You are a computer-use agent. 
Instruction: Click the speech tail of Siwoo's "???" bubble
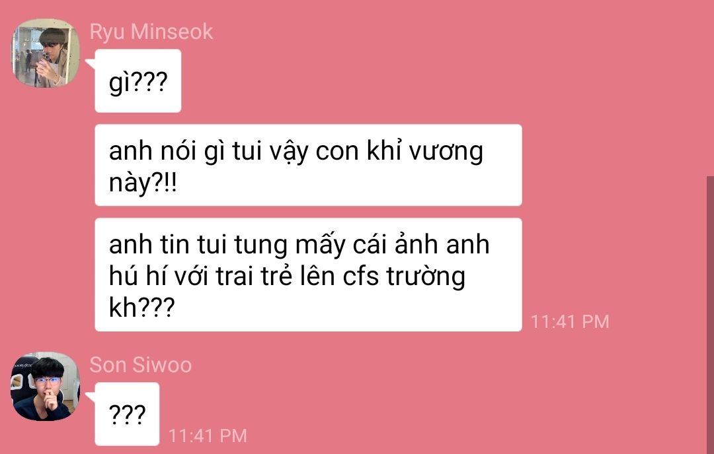(x=91, y=397)
